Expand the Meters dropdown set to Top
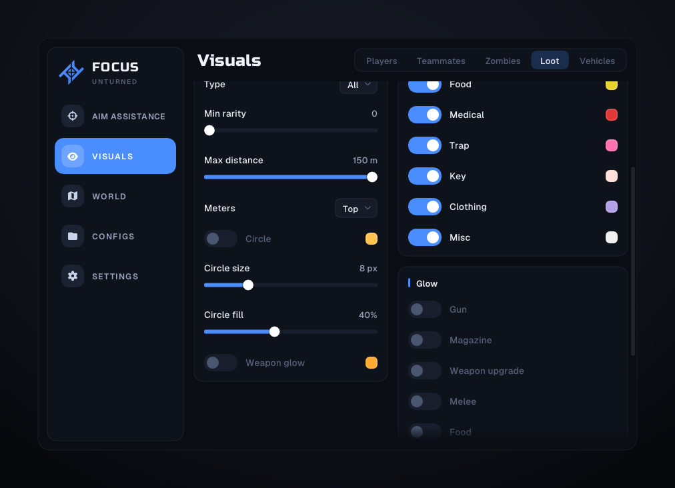The width and height of the screenshot is (675, 488). (x=356, y=209)
